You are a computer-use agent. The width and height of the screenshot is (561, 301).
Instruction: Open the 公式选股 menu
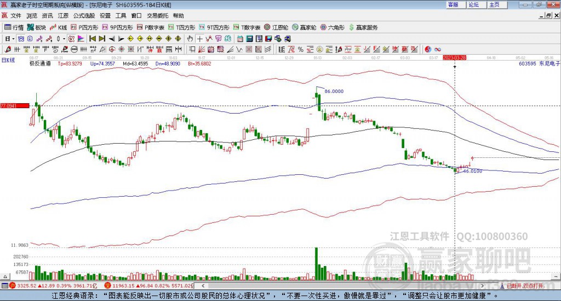tap(84, 16)
